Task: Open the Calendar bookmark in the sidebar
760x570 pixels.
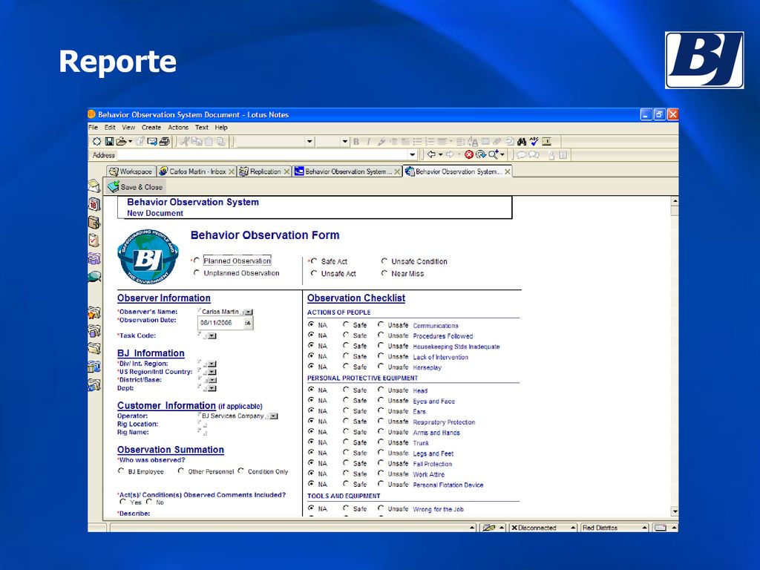Action: click(94, 205)
